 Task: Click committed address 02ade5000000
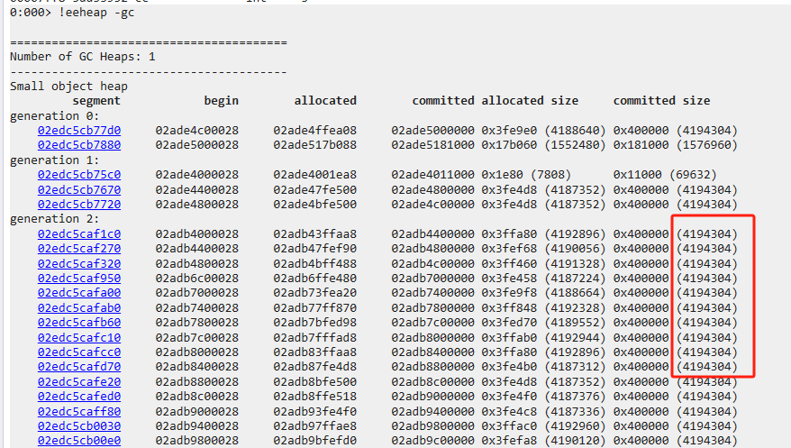[432, 130]
